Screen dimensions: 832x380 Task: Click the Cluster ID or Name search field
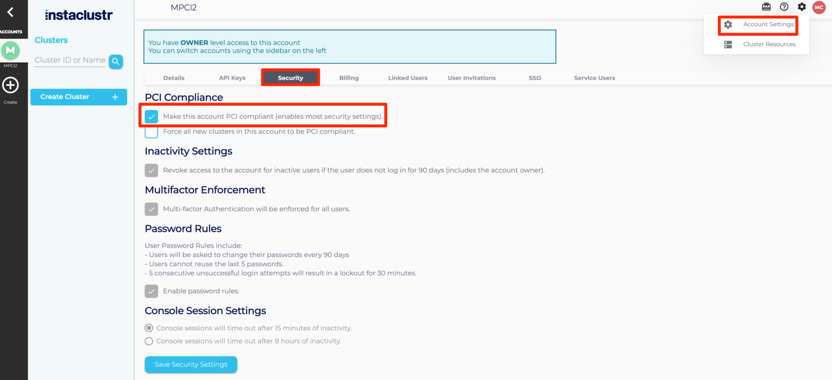[x=69, y=60]
